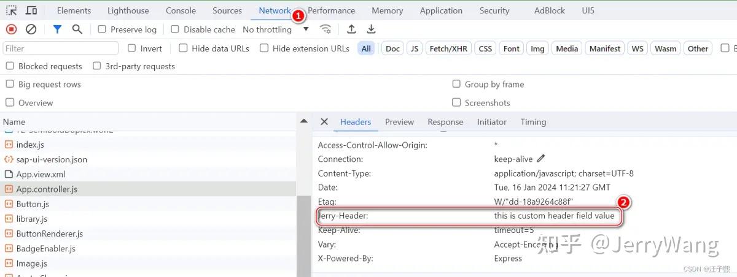
Task: Filter by Fetch/XHR requests
Action: pos(448,48)
